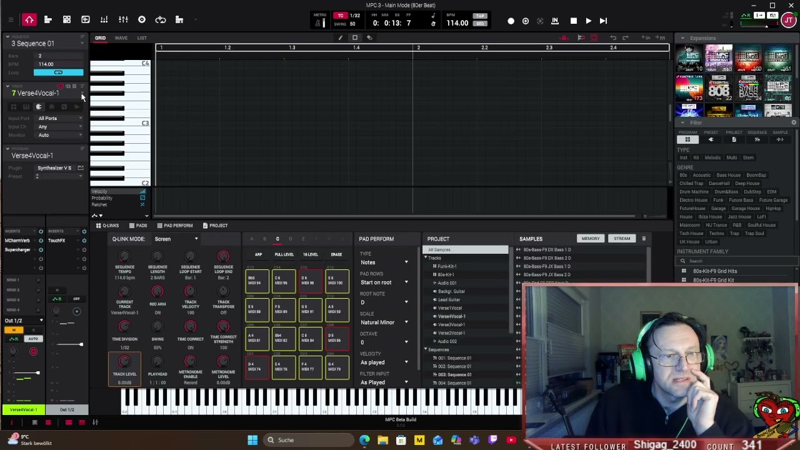Viewport: 800px width, 450px height.
Task: Click the undo arrow in grid toolbar
Action: point(613,38)
